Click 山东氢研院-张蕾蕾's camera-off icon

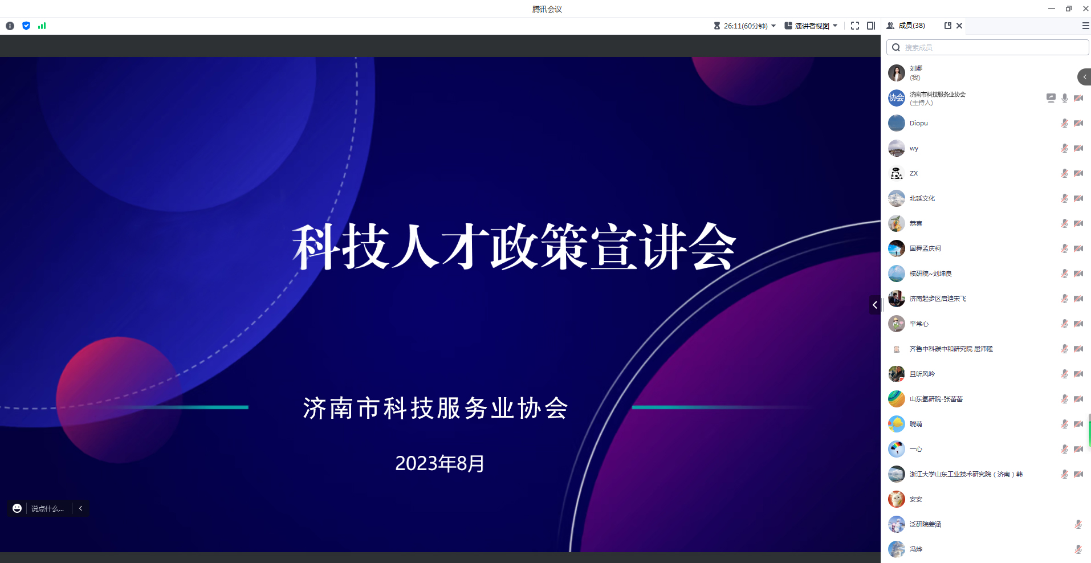point(1078,399)
